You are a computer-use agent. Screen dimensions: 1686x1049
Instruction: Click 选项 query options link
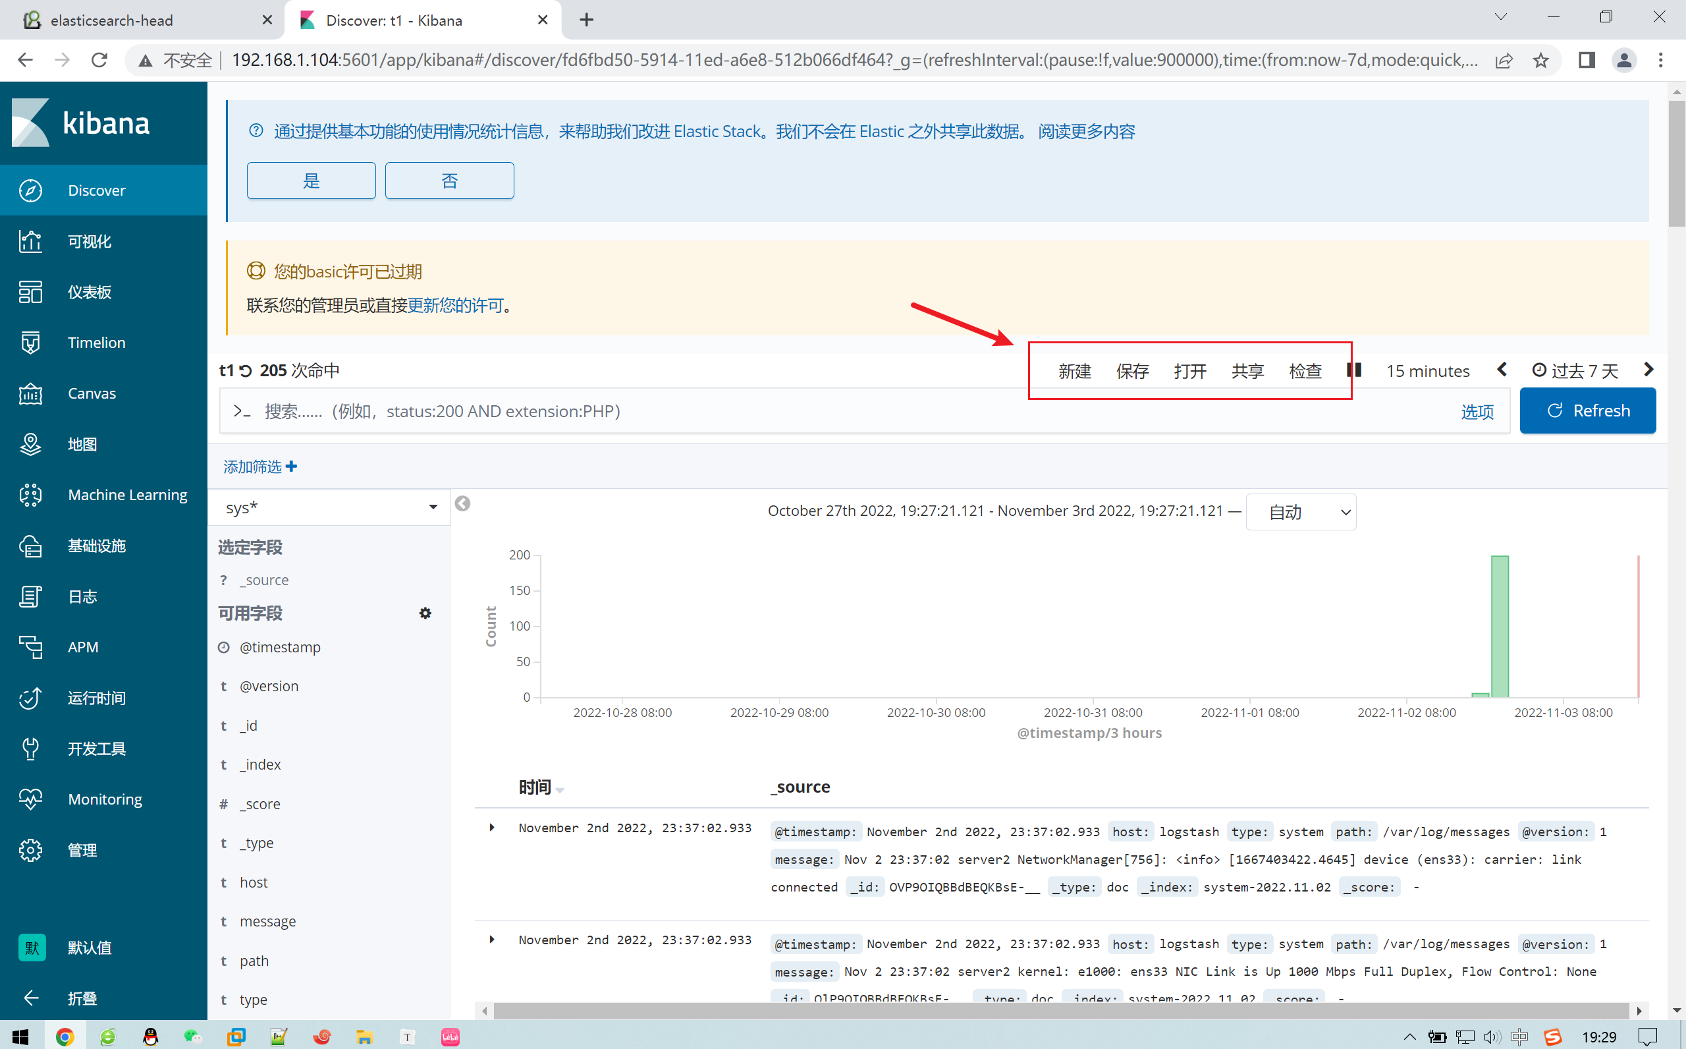click(x=1477, y=412)
